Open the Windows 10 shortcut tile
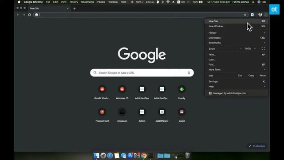This screenshot has width=284, height=160. pyautogui.click(x=122, y=92)
